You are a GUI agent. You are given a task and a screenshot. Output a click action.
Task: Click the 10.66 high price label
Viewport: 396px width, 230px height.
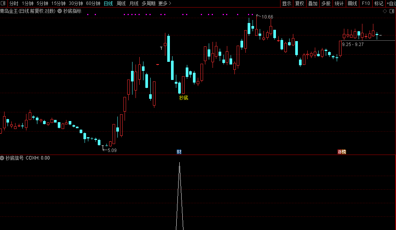(x=267, y=17)
